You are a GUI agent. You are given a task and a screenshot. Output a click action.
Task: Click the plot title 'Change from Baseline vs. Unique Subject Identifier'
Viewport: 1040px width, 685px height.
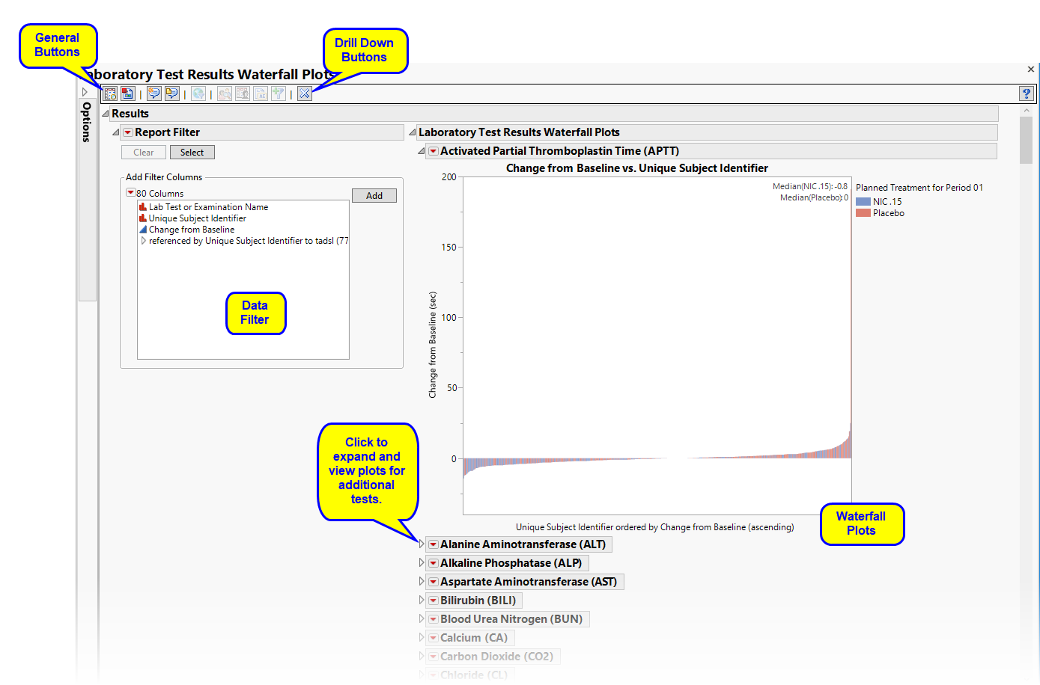point(637,168)
